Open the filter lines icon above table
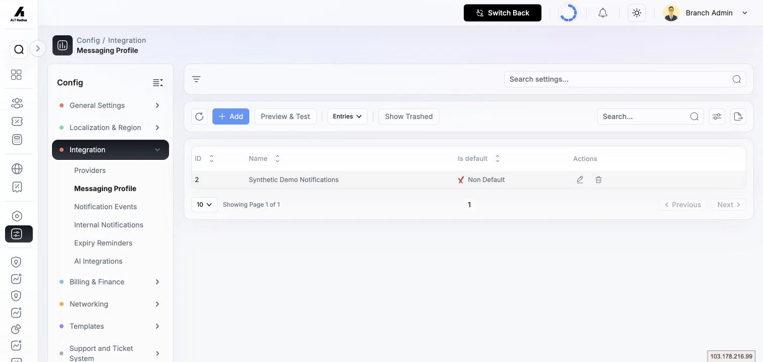Screen dimensions: 763x362 coord(196,79)
